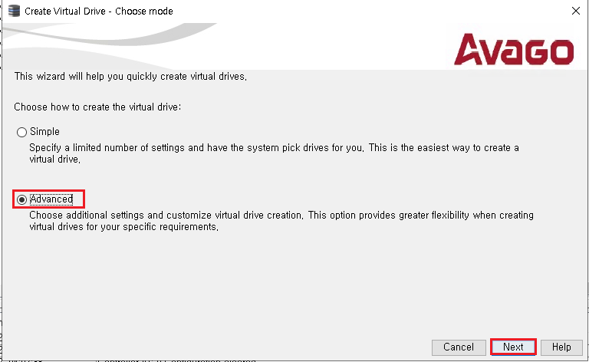Screen dimensions: 589x362
Task: Proceed with the Next button
Action: point(513,347)
